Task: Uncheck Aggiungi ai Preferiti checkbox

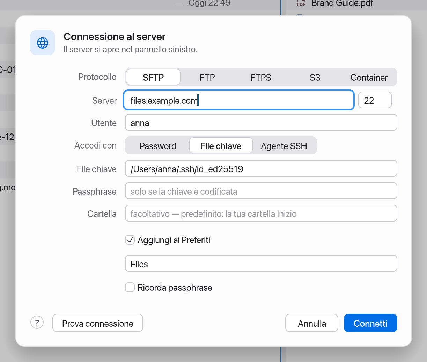Action: coord(130,240)
